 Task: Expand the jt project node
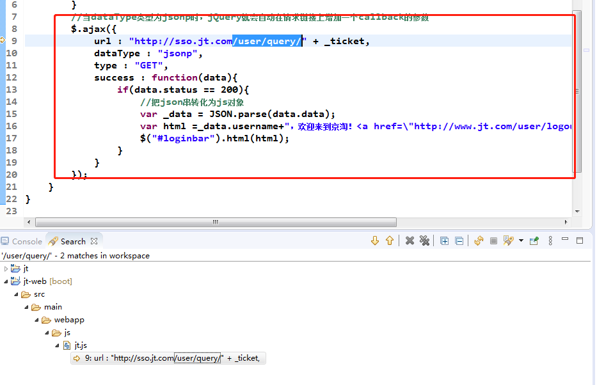click(6, 269)
